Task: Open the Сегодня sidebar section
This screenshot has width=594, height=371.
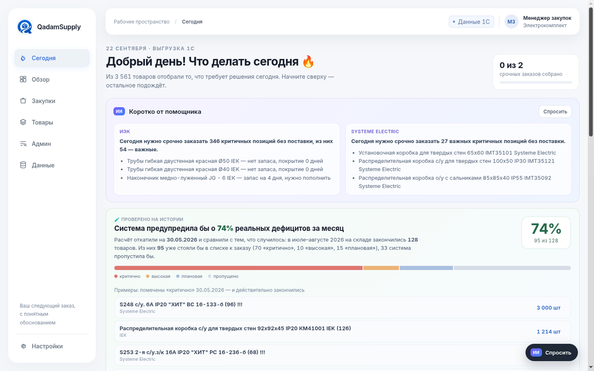Action: tap(52, 58)
